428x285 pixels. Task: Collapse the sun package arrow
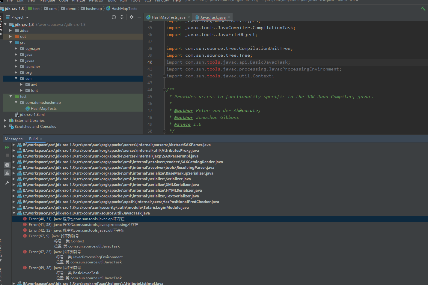(16, 78)
